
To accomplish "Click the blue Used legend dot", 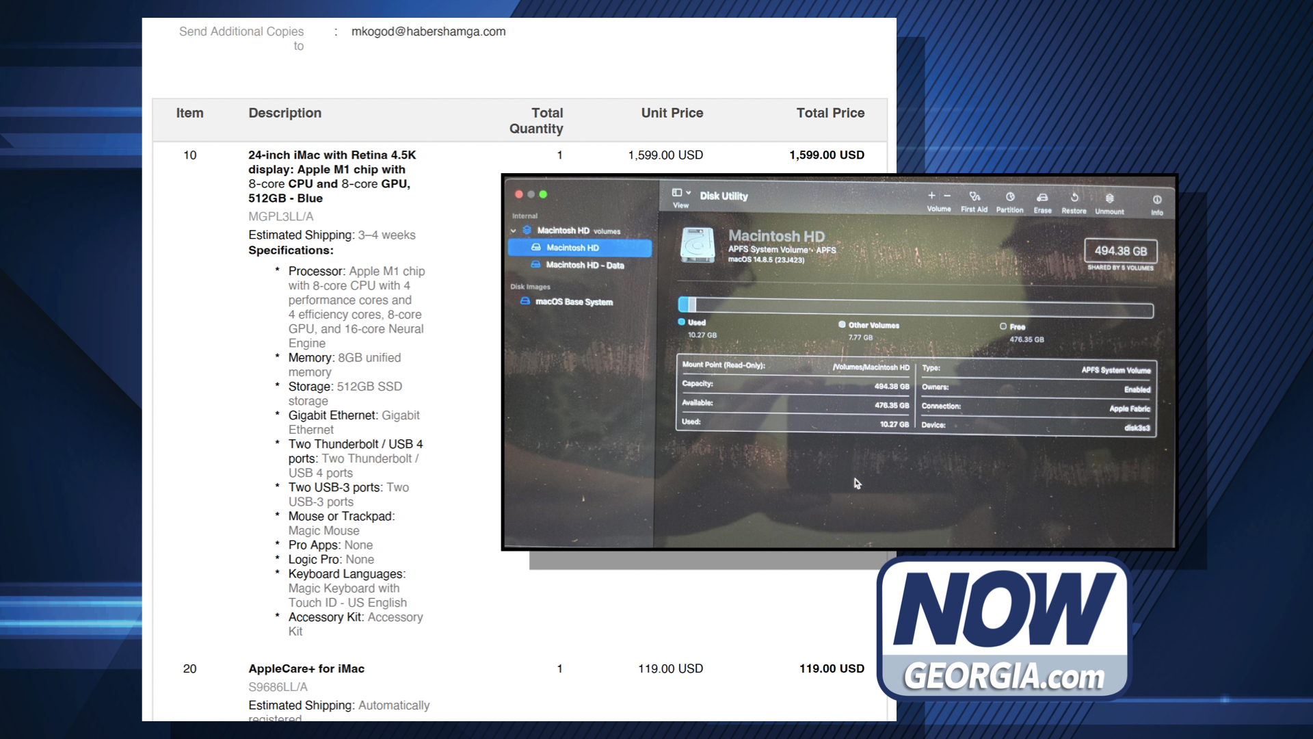I will tap(681, 322).
